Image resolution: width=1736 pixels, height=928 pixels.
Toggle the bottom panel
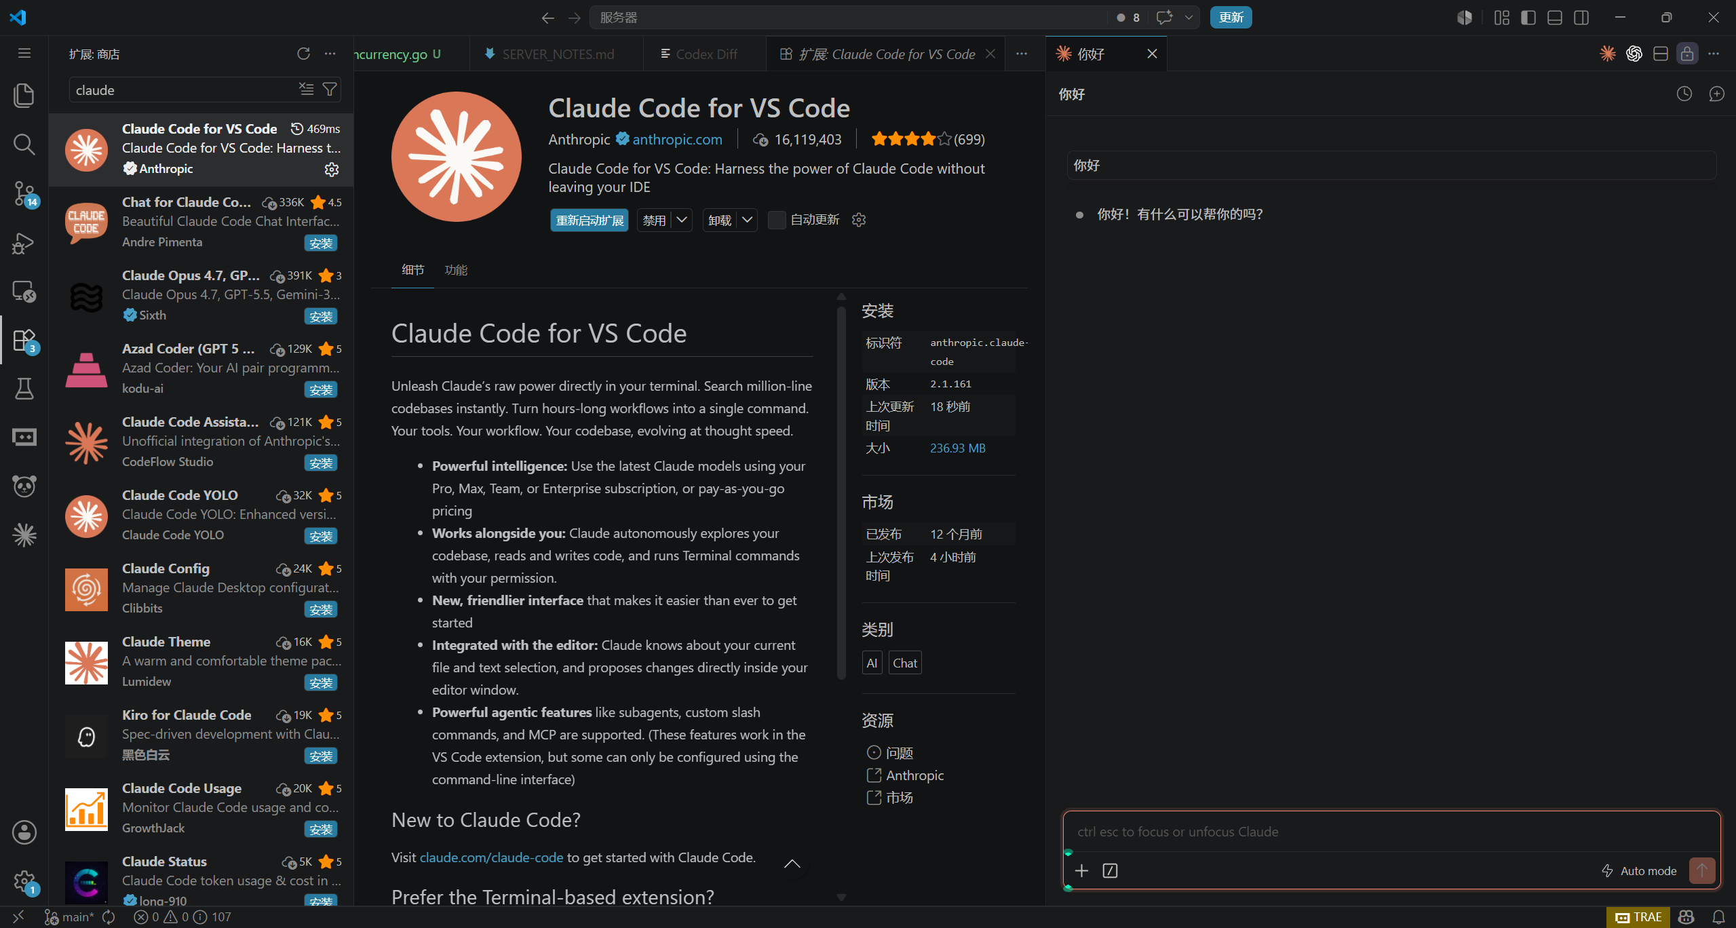[1555, 18]
